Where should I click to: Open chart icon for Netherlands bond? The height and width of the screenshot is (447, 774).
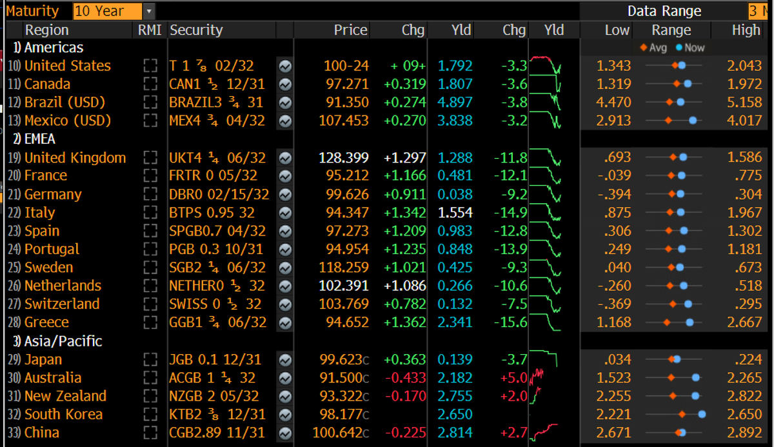coord(284,286)
